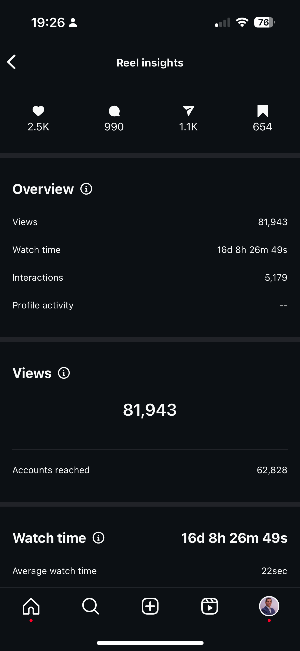Tap the create new post icon
Screen dimensions: 300x651
coord(150,606)
